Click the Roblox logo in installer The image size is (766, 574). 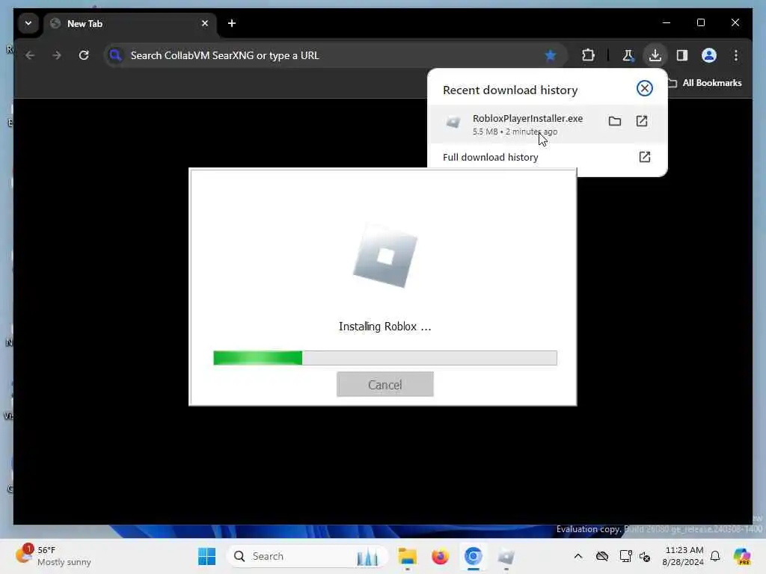click(385, 256)
